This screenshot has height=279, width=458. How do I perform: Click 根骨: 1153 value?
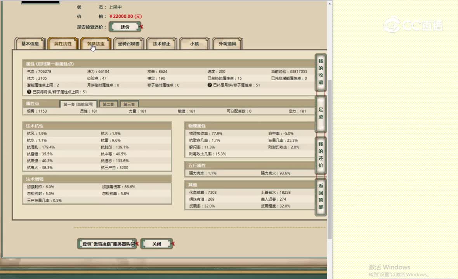point(37,111)
